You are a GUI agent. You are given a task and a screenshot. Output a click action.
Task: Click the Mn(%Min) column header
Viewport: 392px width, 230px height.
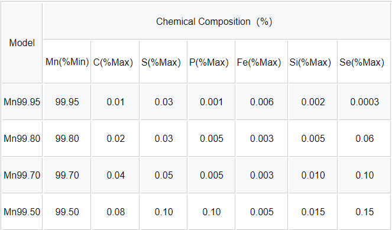(67, 61)
